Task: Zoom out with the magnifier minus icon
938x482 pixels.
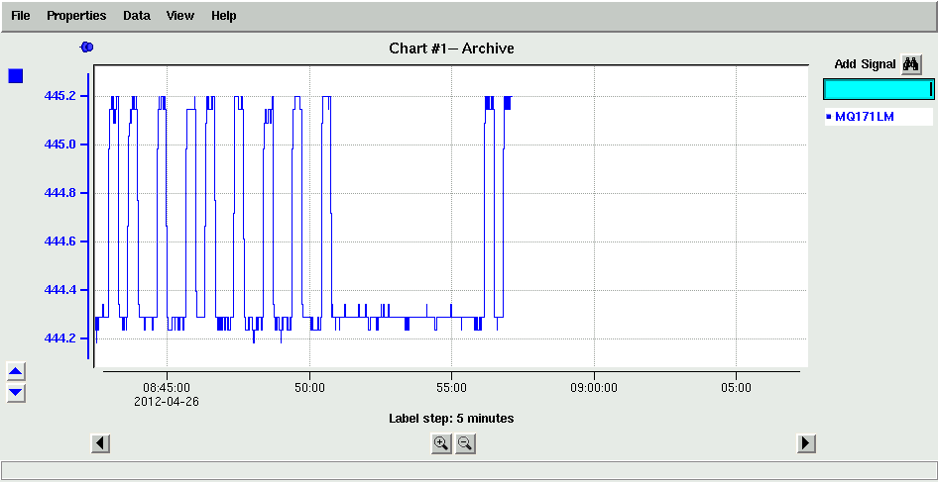Action: click(465, 443)
